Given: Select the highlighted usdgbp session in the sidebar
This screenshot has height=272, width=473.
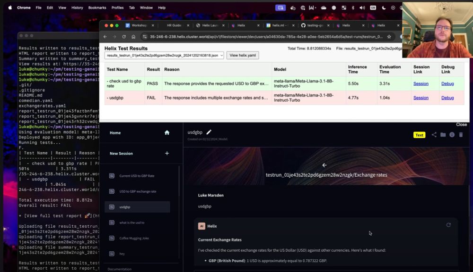Looking at the screenshot, I should [x=137, y=207].
